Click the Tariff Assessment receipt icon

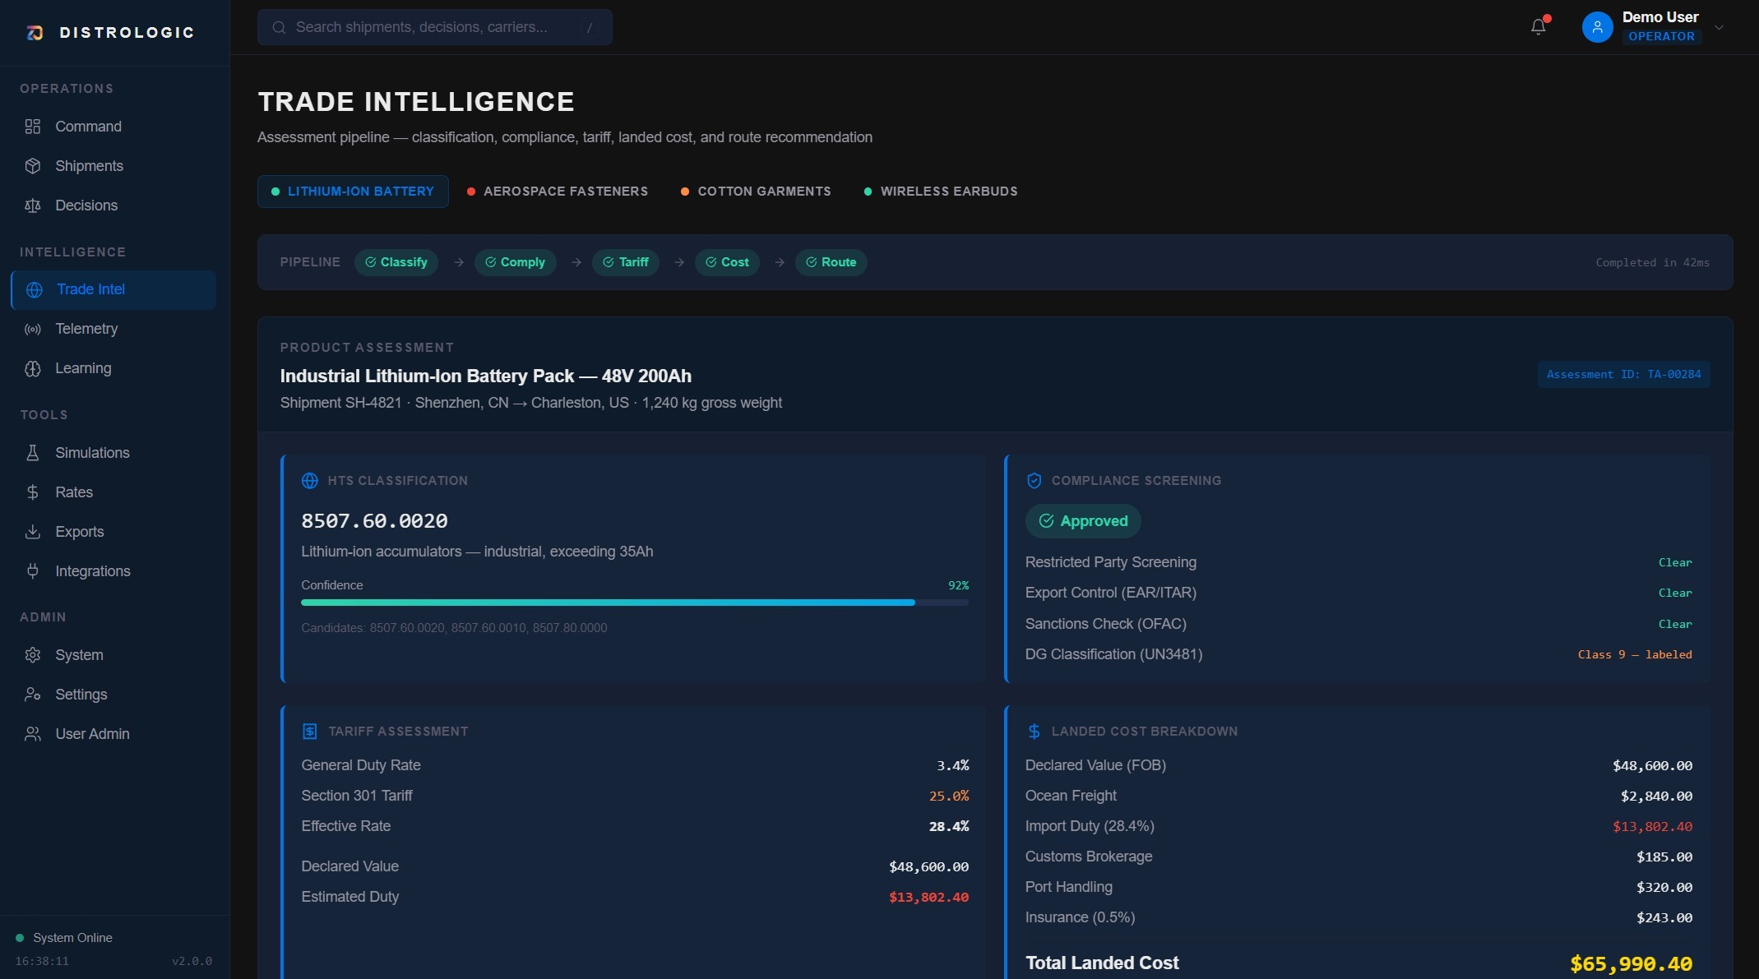click(310, 732)
